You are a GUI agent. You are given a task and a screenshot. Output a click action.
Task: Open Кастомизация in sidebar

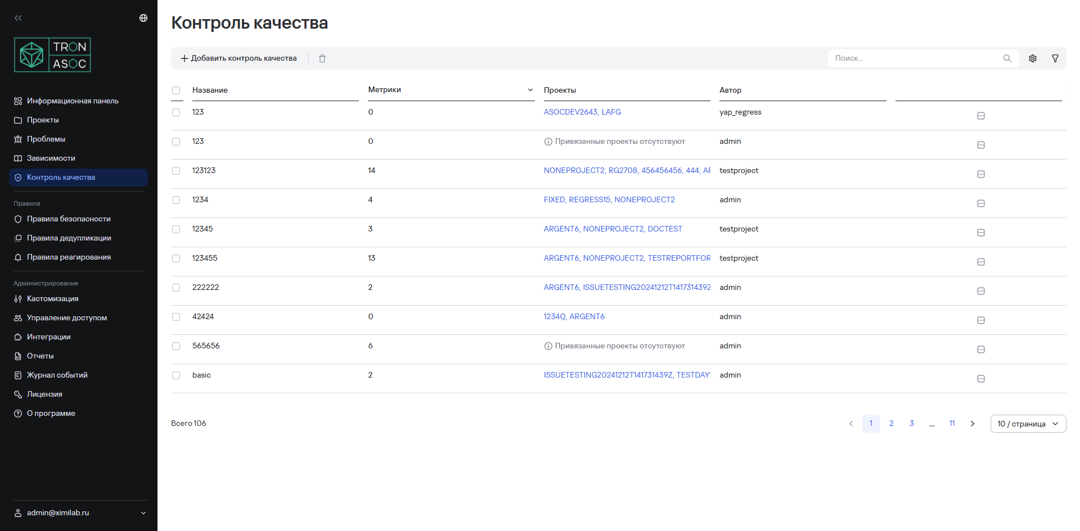(x=78, y=299)
